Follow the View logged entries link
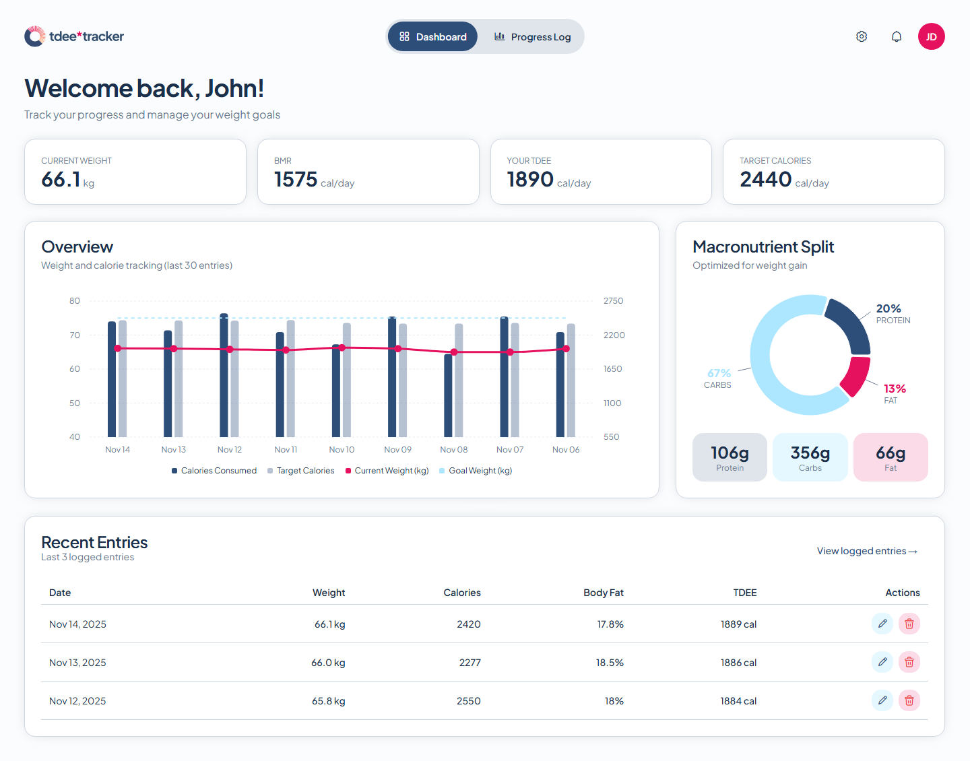Image resolution: width=970 pixels, height=761 pixels. [868, 551]
